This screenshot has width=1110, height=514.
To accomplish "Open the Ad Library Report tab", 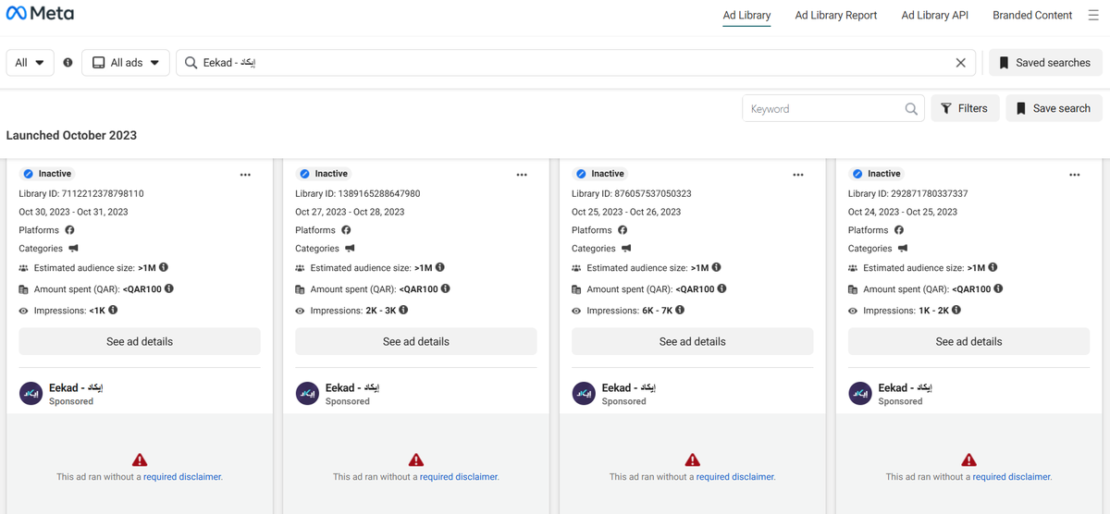I will (x=836, y=15).
